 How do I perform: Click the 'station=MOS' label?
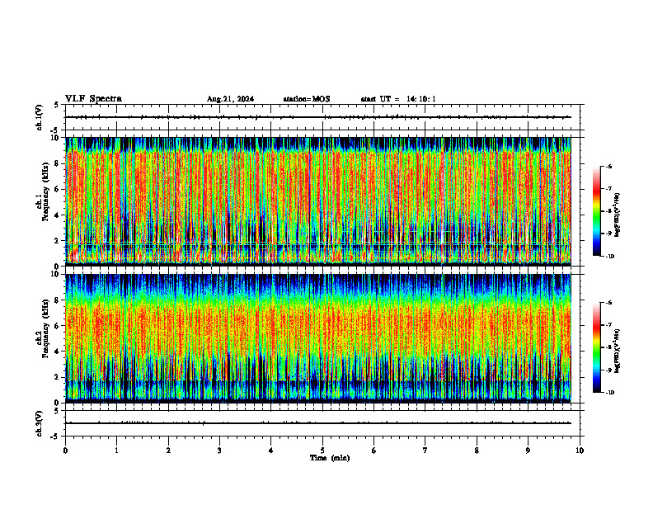(307, 99)
